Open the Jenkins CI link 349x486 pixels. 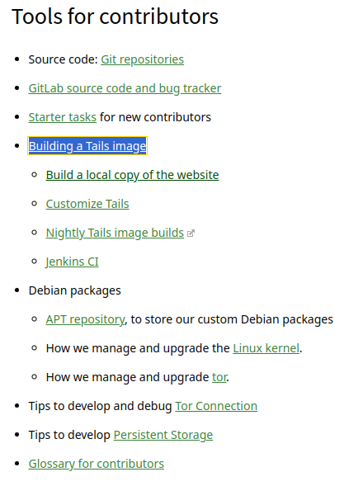72,262
